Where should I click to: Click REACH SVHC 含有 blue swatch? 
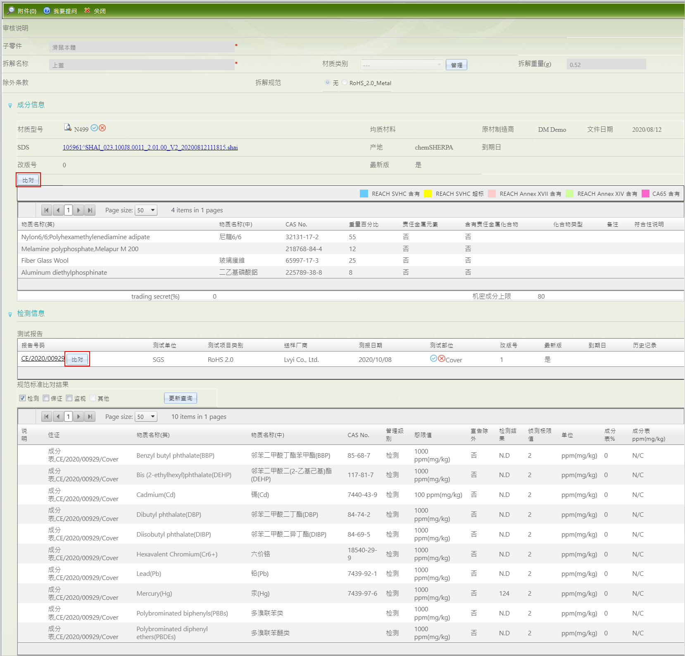364,194
